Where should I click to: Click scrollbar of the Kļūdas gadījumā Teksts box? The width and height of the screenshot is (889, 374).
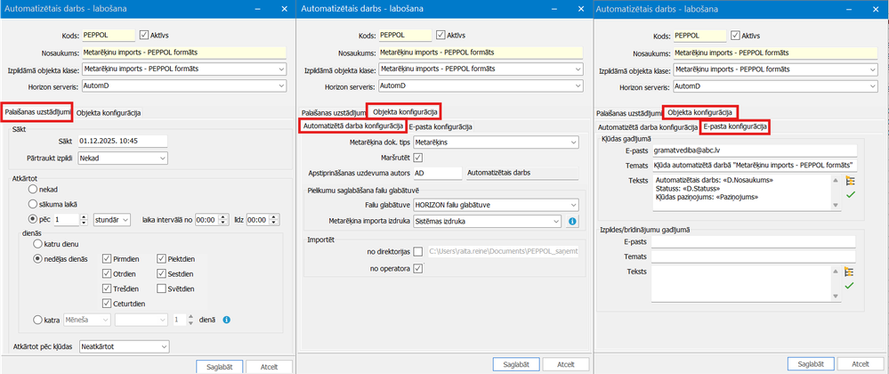[836, 191]
